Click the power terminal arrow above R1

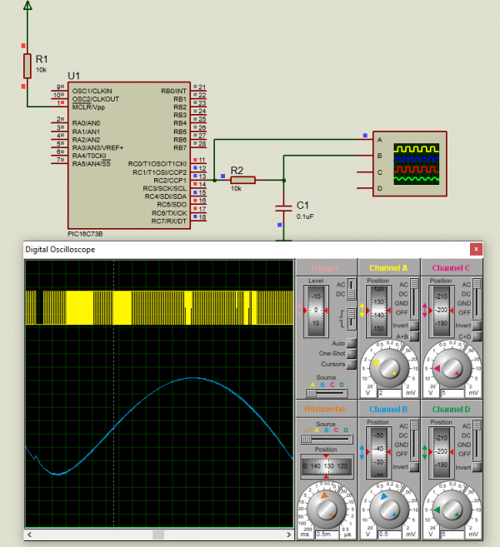pos(27,5)
